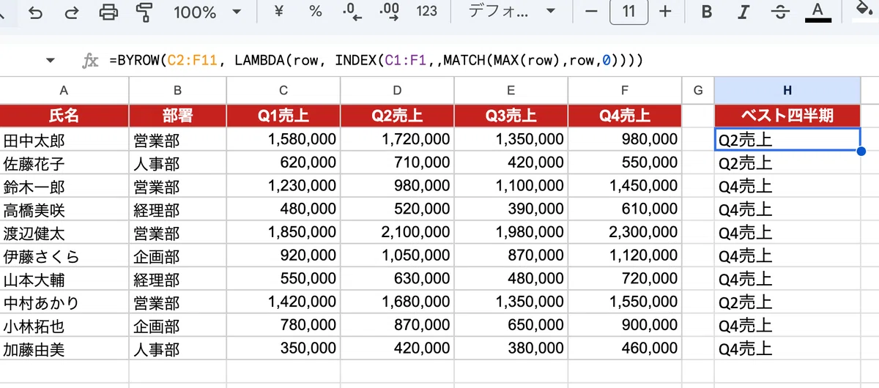The image size is (879, 388).
Task: Select column G header
Action: (698, 90)
